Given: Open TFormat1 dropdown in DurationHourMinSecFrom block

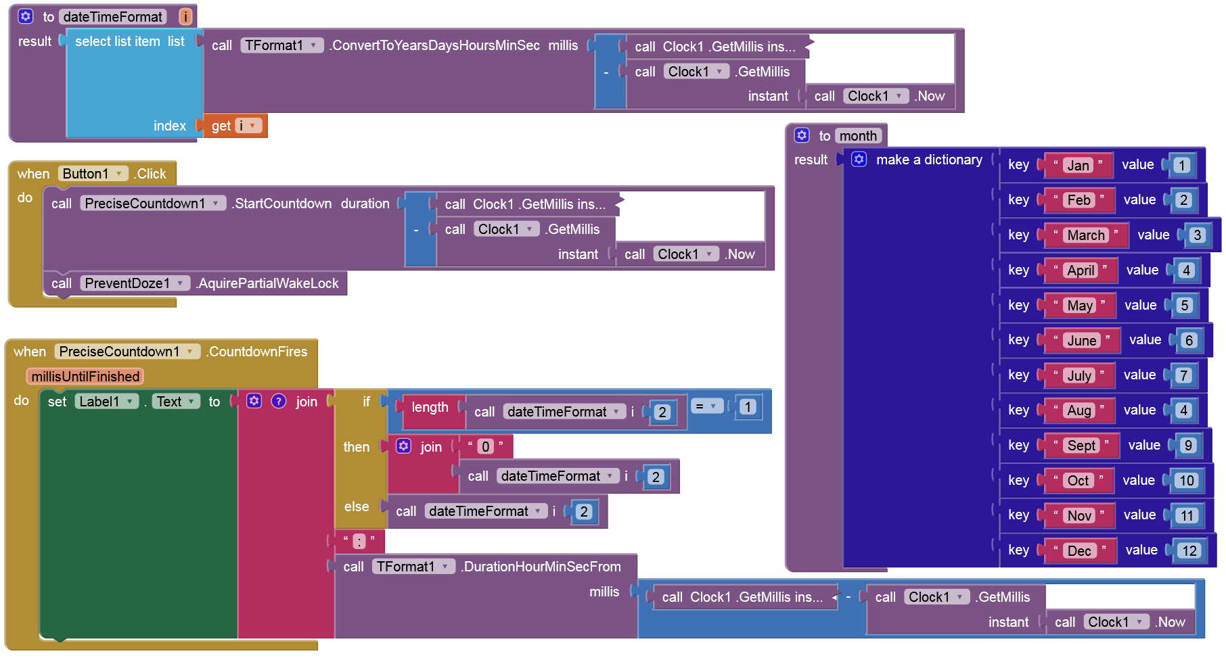Looking at the screenshot, I should (x=445, y=567).
